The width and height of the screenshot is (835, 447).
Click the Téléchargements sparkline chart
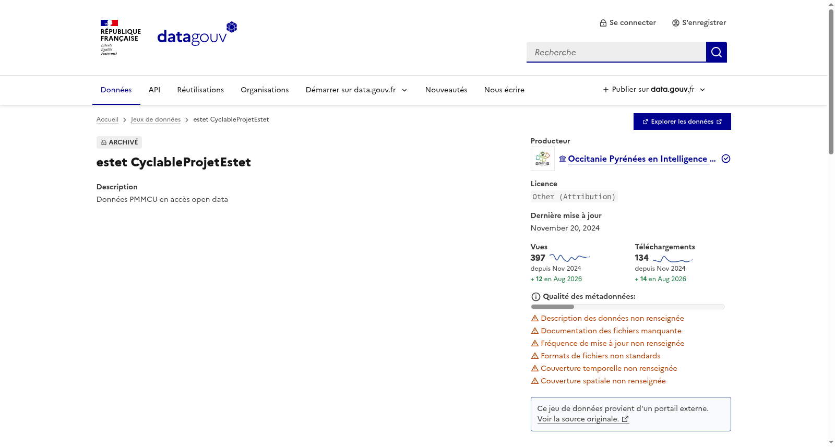click(x=673, y=259)
